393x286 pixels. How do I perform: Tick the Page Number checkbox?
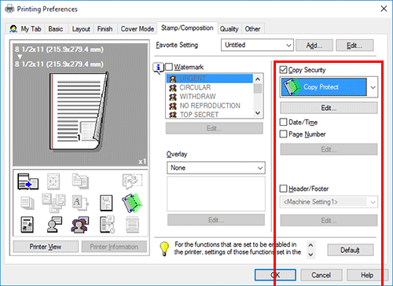pos(283,134)
